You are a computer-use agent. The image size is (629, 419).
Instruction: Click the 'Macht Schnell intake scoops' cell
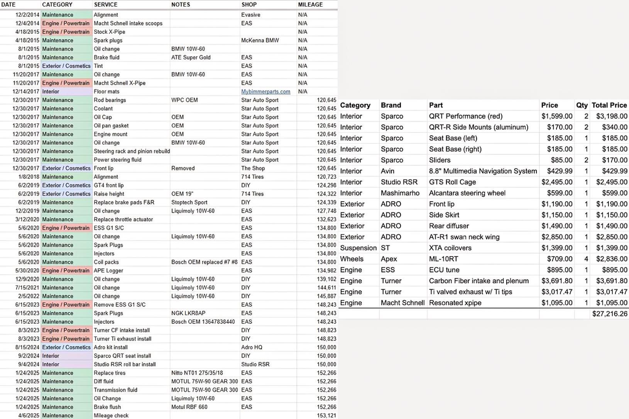131,24
